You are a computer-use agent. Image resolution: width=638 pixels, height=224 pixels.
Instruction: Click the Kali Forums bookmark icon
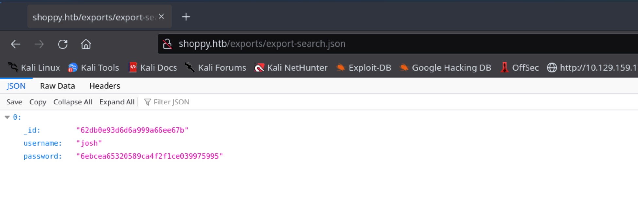click(190, 67)
